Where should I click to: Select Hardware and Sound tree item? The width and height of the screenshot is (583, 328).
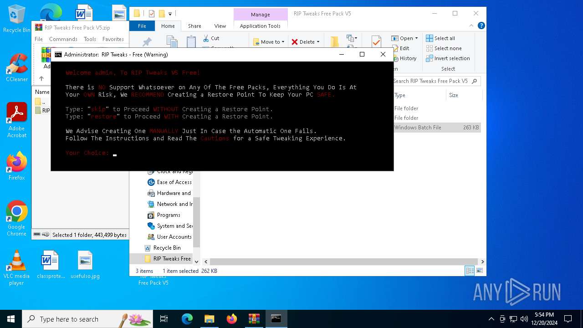point(170,193)
